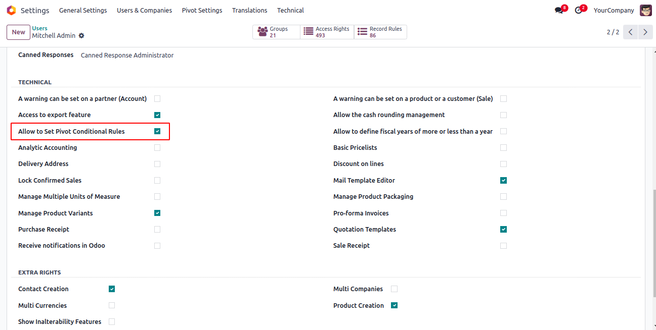
Task: Open the gear actions next to Mitchell Admin
Action: [x=81, y=36]
